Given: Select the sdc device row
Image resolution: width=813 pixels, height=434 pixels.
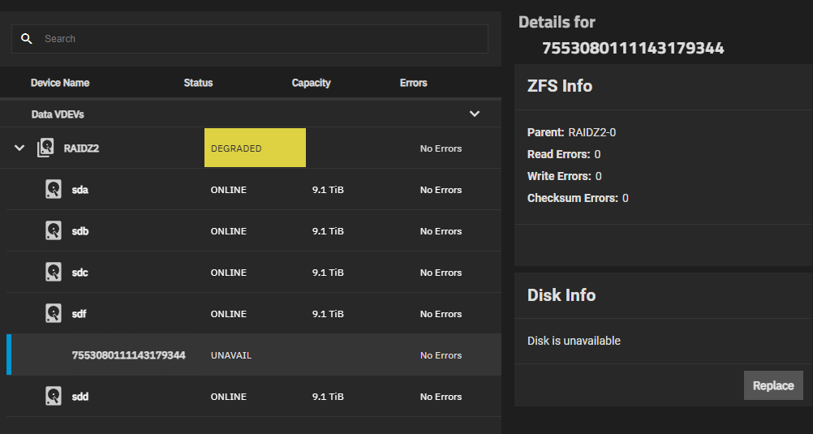Looking at the screenshot, I should click(254, 273).
